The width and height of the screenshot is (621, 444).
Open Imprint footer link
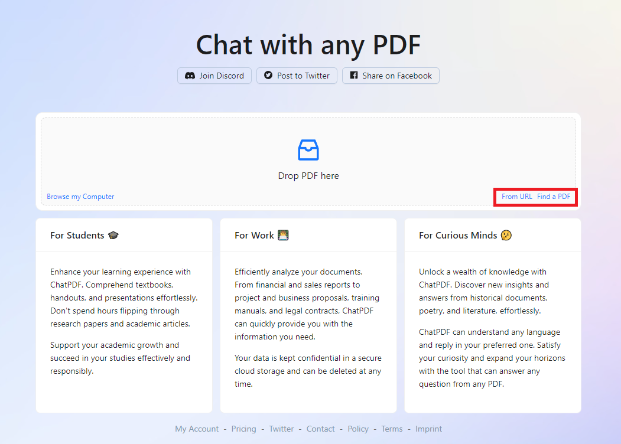pos(428,429)
